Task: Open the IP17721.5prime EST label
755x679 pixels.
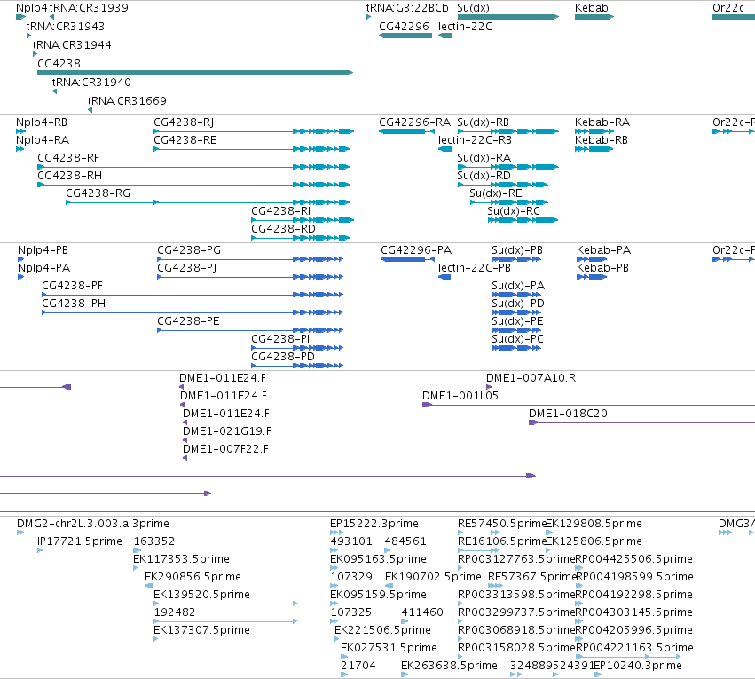Action: 80,541
